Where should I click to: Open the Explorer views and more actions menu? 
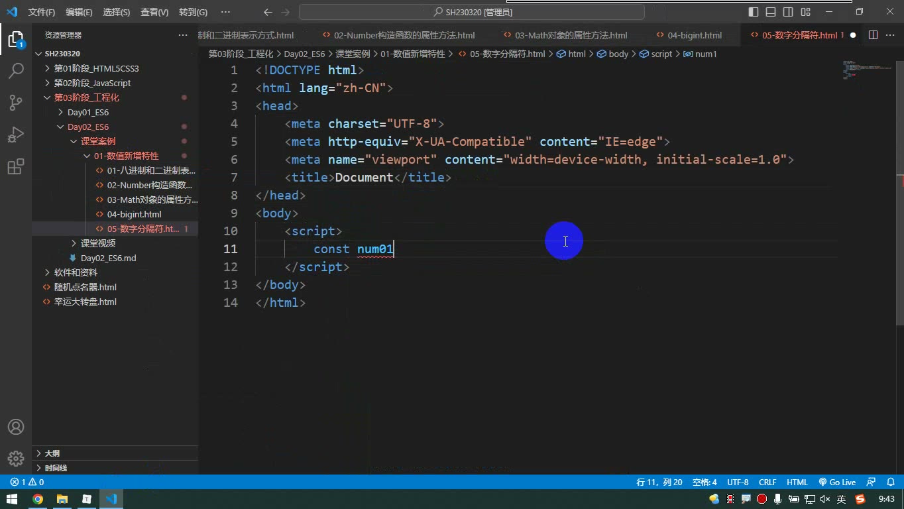tap(183, 35)
